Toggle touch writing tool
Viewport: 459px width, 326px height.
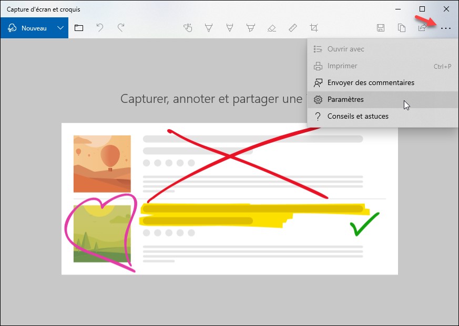[188, 28]
